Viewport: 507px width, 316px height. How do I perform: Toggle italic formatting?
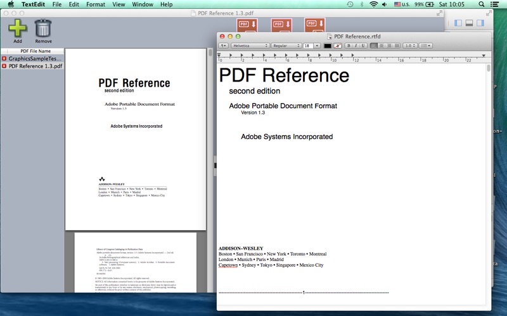[356, 46]
